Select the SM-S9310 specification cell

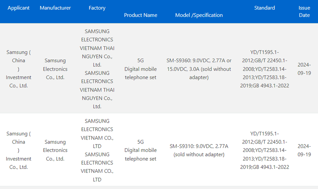(x=199, y=150)
